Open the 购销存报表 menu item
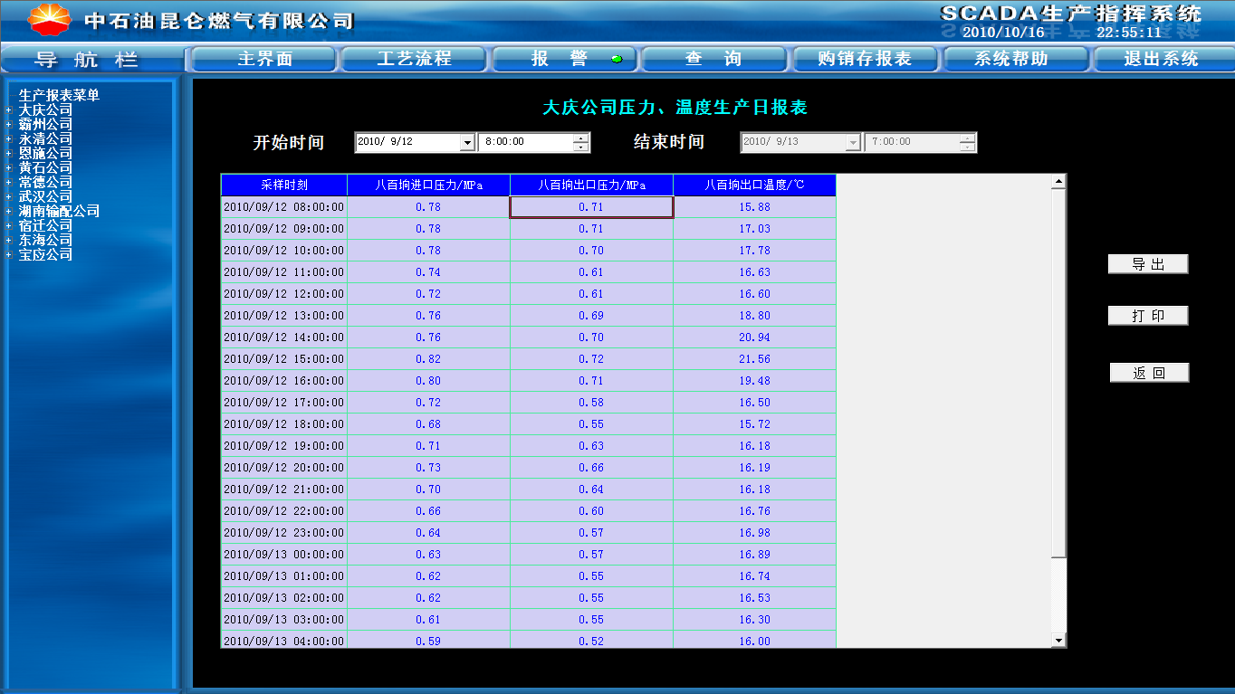Screen dimensions: 1235x694 click(865, 59)
